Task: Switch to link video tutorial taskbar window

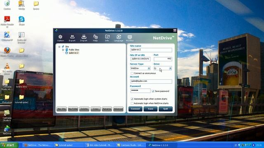Action: [100, 145]
